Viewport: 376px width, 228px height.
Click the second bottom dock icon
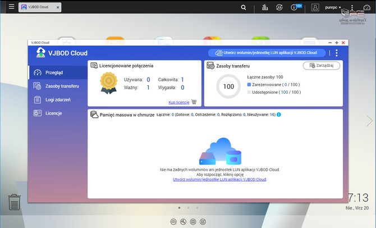coord(183,222)
